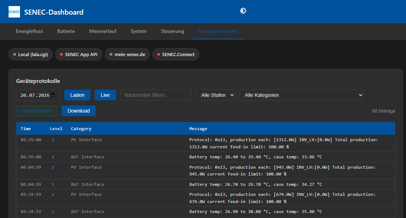Click the Time column header
The height and width of the screenshot is (218, 406).
(26, 129)
